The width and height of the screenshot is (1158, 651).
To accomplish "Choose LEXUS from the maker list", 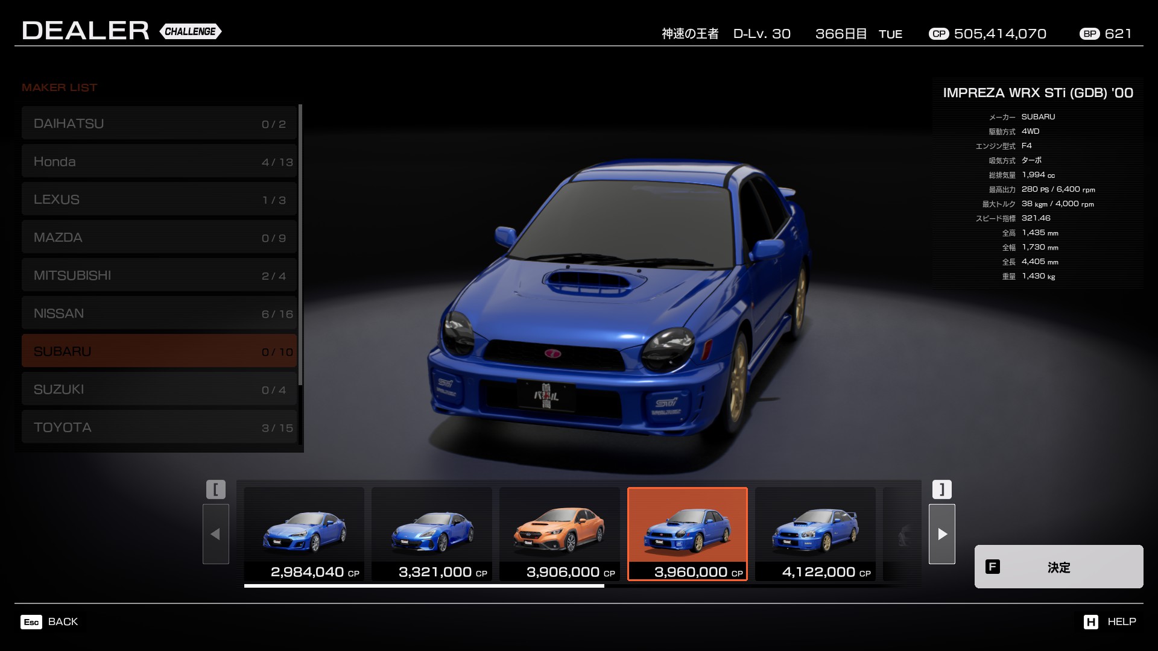I will coord(159,200).
